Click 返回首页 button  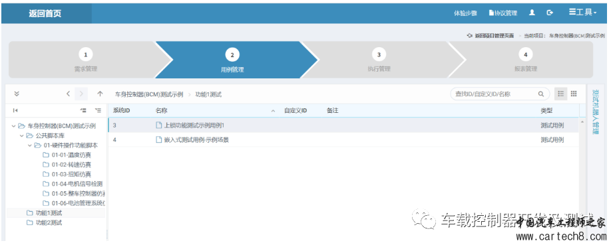(x=45, y=13)
